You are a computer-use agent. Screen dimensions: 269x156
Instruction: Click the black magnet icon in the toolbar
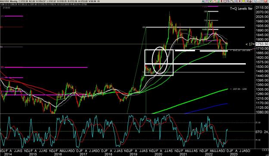(x=250, y=1)
